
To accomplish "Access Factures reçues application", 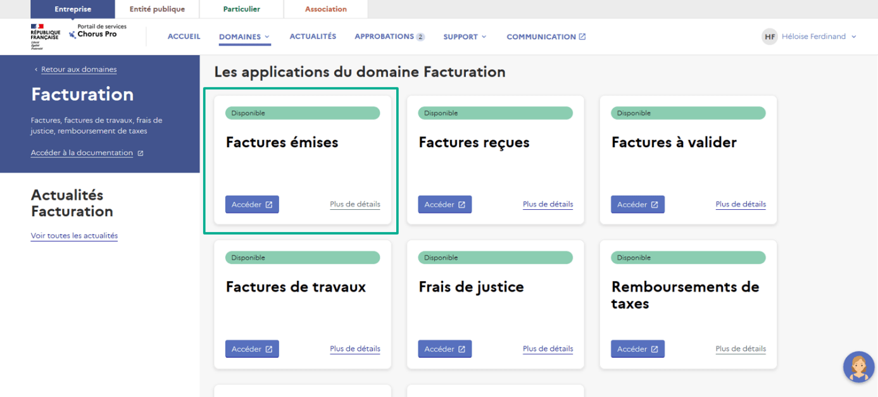I will tap(444, 205).
